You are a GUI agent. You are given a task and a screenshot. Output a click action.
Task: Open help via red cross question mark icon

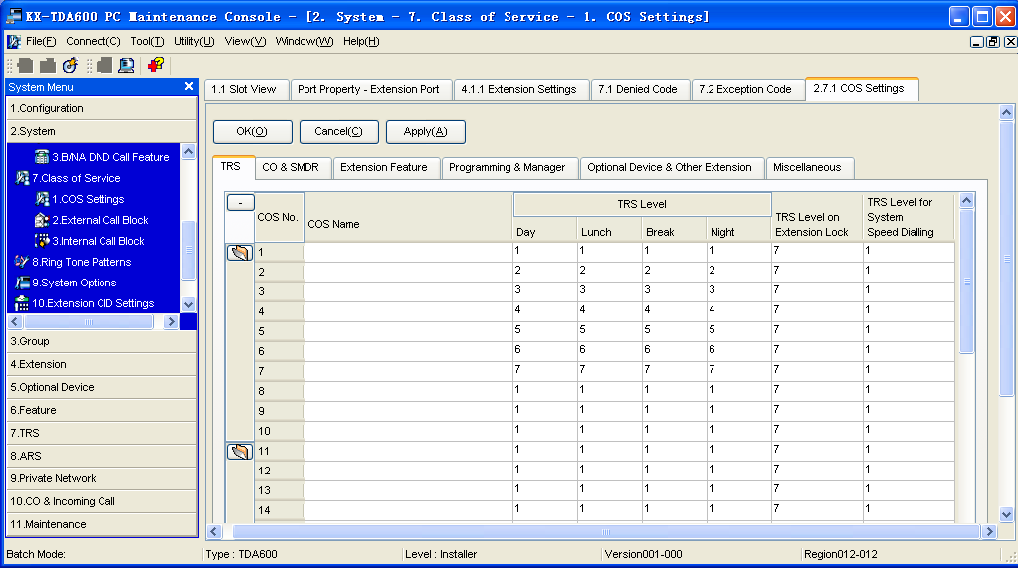[156, 65]
